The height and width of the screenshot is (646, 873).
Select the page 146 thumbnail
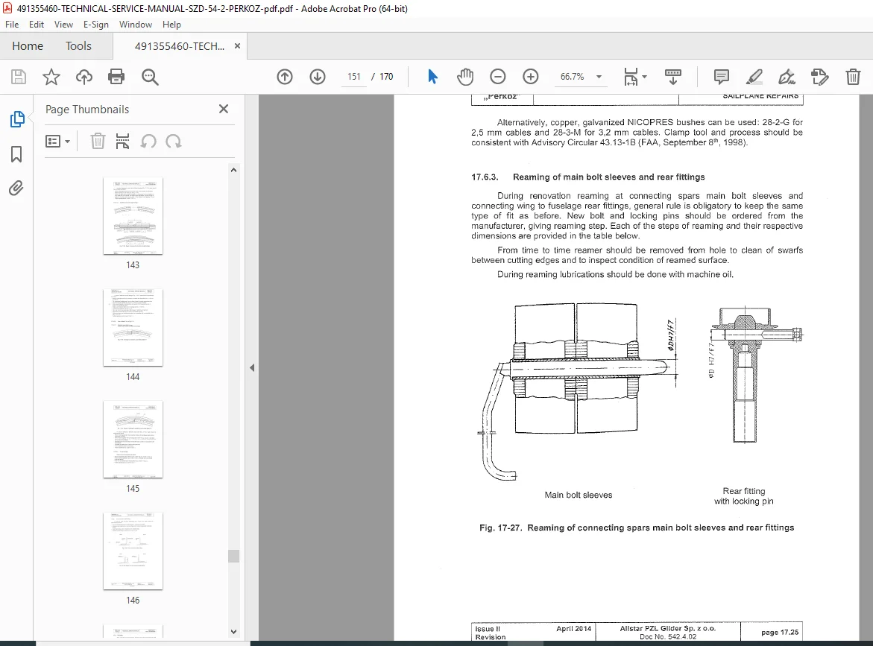pos(133,551)
